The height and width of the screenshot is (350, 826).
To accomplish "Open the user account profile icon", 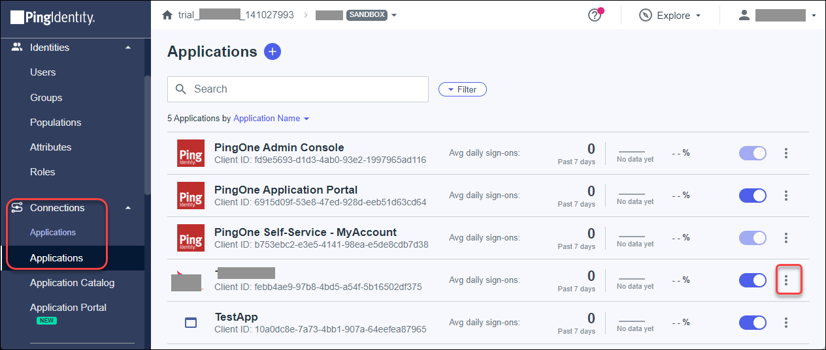I will (x=744, y=15).
